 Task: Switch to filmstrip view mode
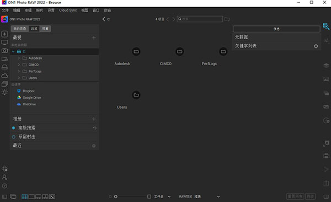[x=39, y=196]
